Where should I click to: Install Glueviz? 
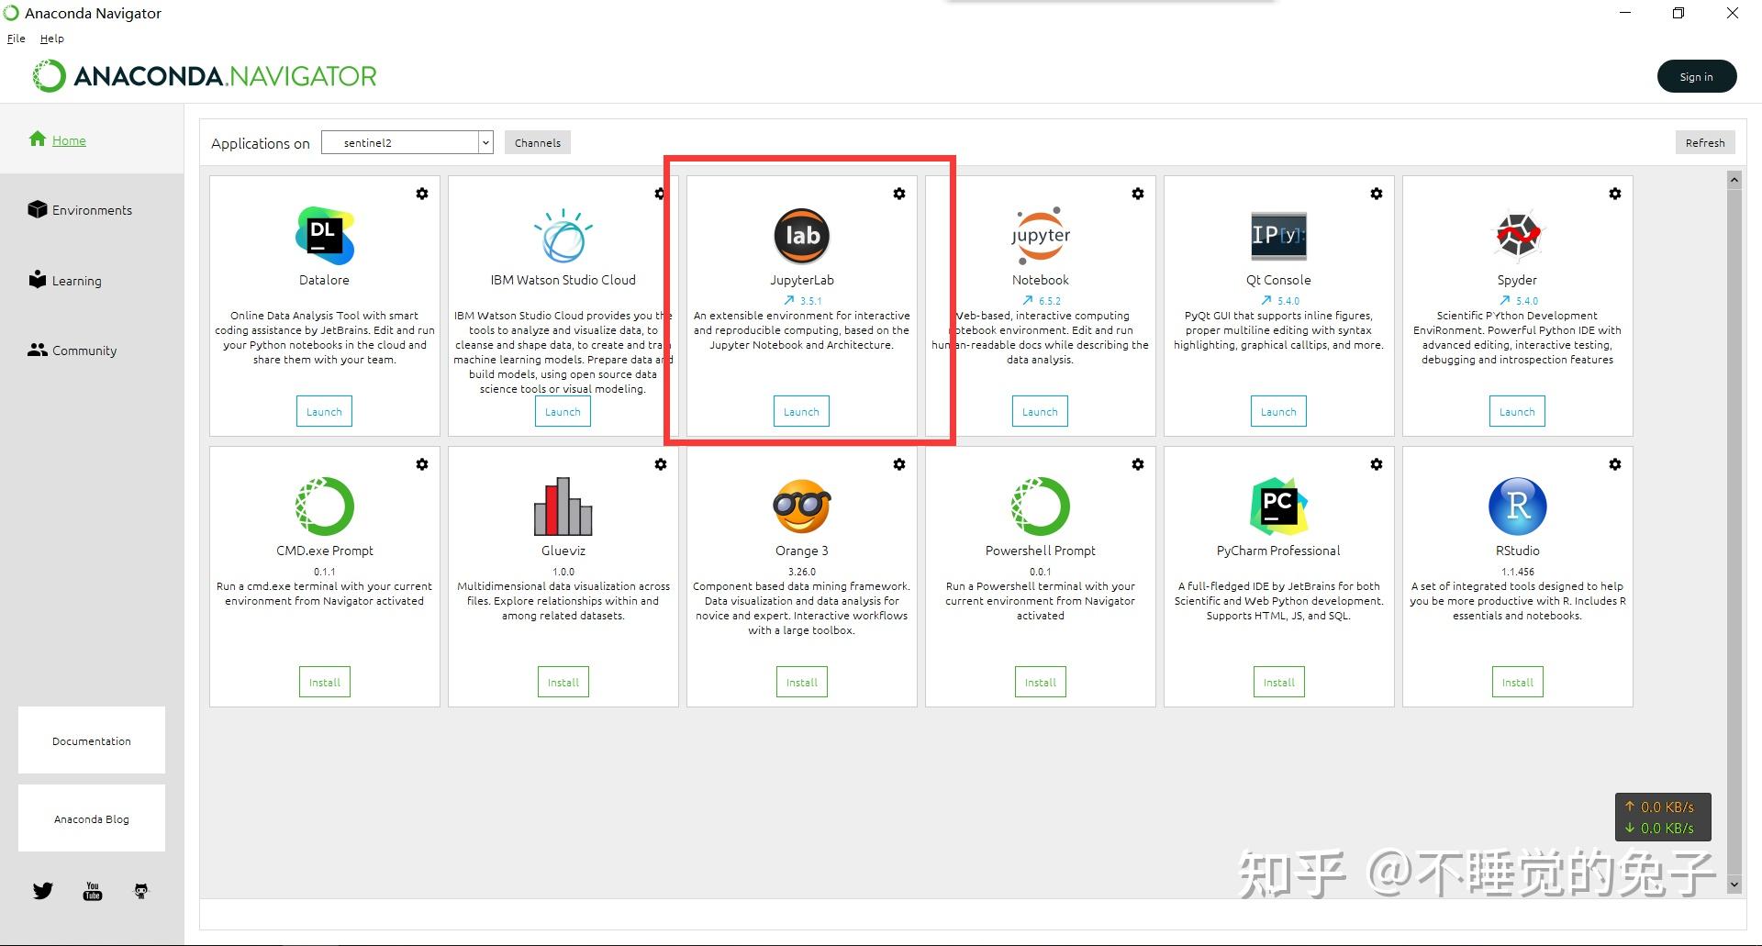point(563,682)
